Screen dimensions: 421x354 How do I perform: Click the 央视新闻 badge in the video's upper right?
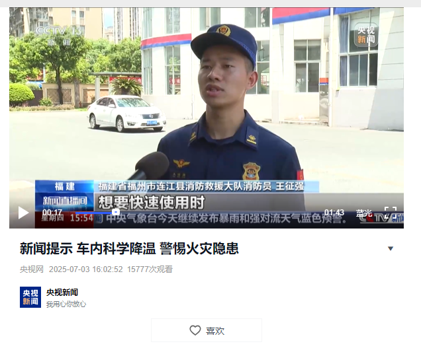(x=366, y=35)
